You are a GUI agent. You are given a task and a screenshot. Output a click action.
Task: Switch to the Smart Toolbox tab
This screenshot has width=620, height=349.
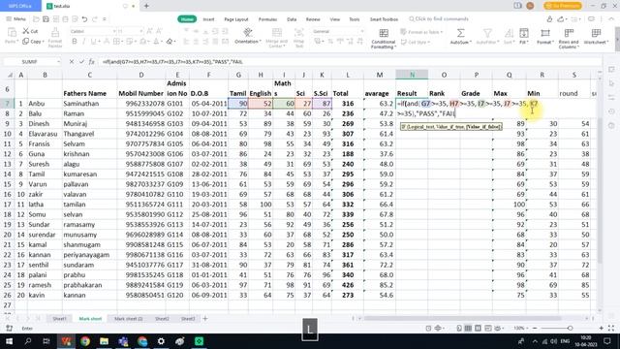pyautogui.click(x=384, y=19)
